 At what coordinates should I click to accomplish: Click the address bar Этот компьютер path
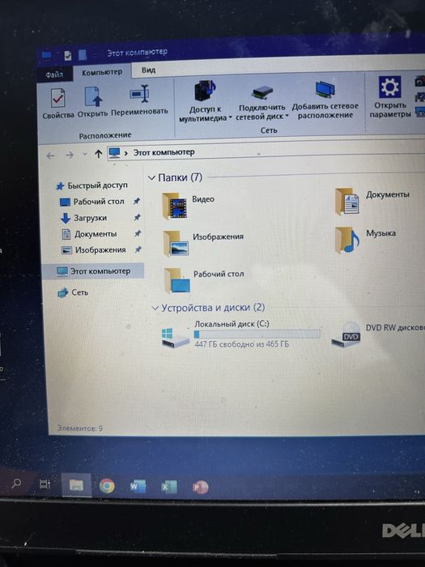(x=164, y=152)
